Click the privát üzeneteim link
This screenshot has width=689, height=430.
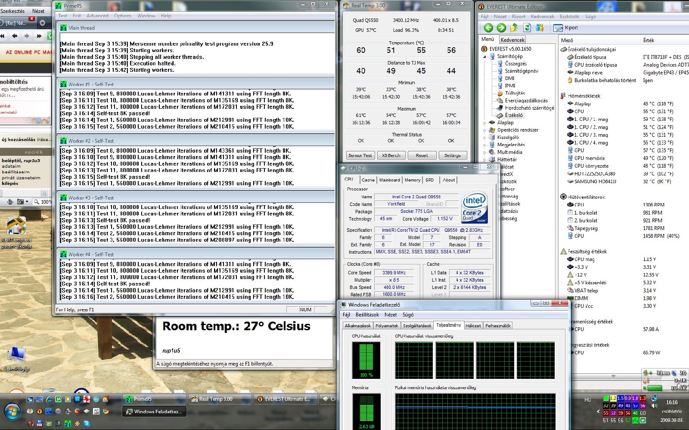[x=21, y=178]
